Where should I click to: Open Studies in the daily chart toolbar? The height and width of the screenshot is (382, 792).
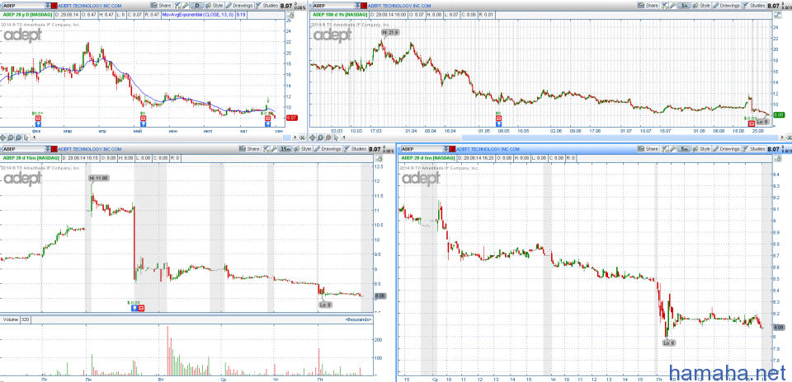pyautogui.click(x=267, y=6)
